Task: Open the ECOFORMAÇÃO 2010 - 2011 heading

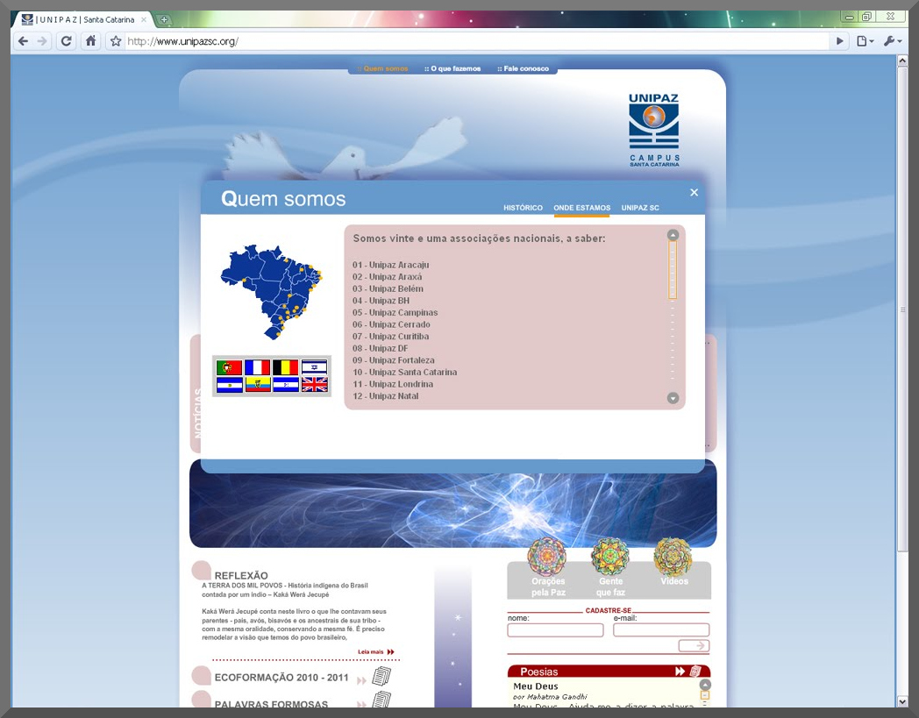Action: pos(281,678)
